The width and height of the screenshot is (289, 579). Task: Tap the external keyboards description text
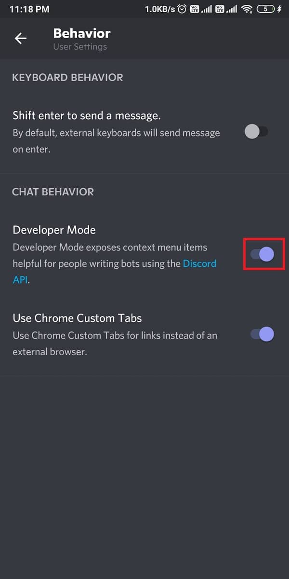click(x=116, y=141)
